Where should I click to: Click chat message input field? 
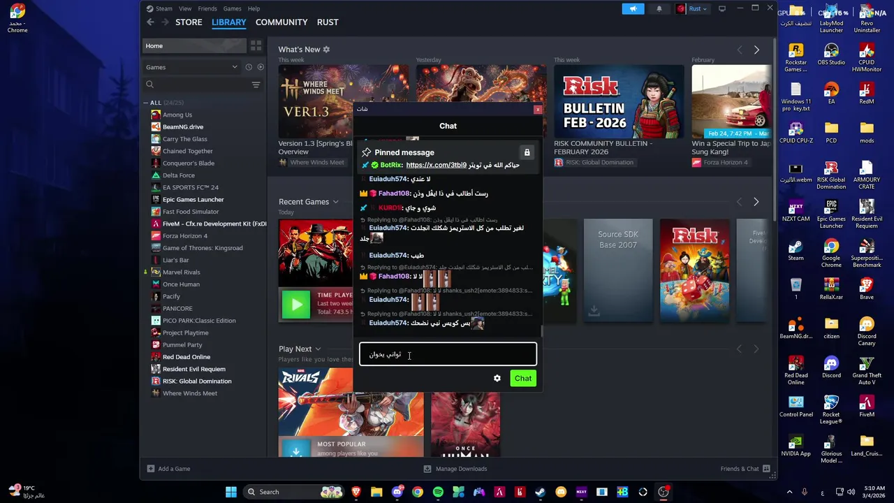pyautogui.click(x=448, y=354)
